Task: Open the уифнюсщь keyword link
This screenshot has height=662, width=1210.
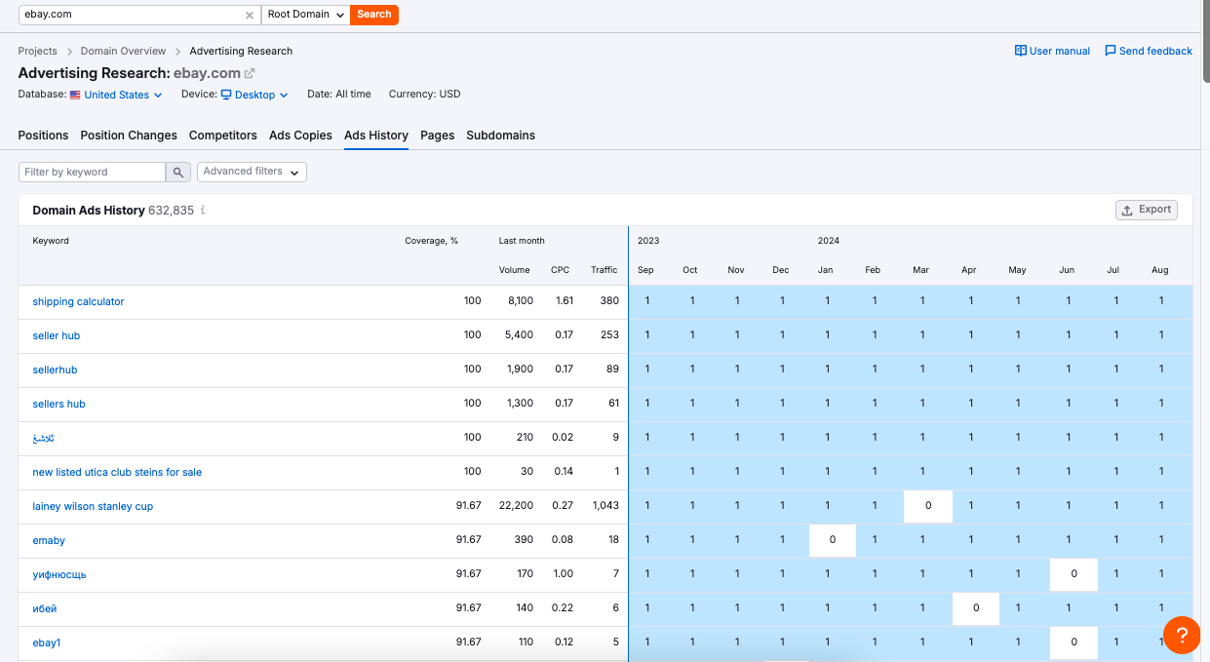Action: (x=59, y=574)
